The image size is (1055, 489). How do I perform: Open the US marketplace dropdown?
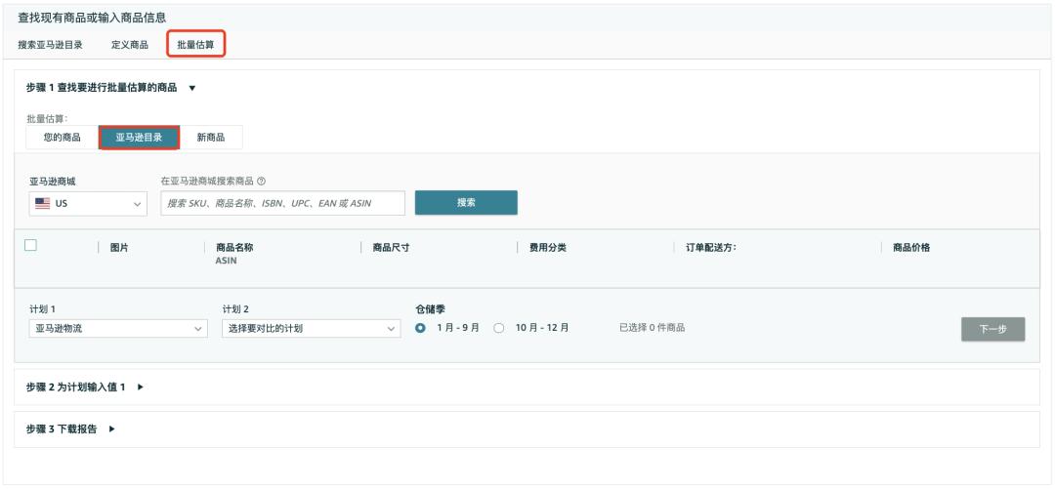pos(88,203)
